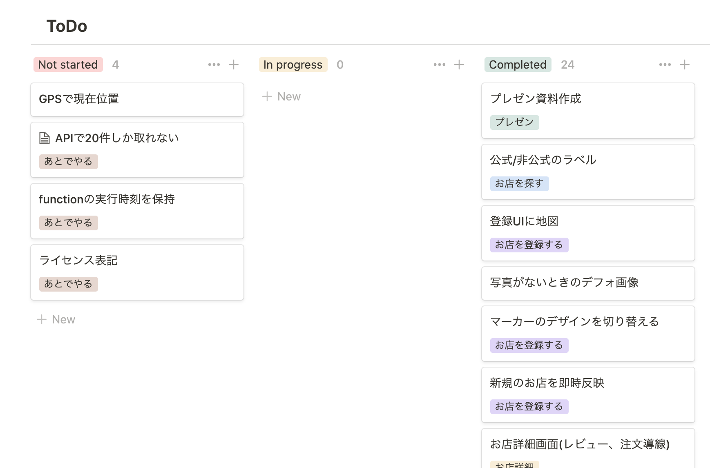Click あとでやる tag on API card
This screenshot has width=710, height=468.
click(68, 161)
